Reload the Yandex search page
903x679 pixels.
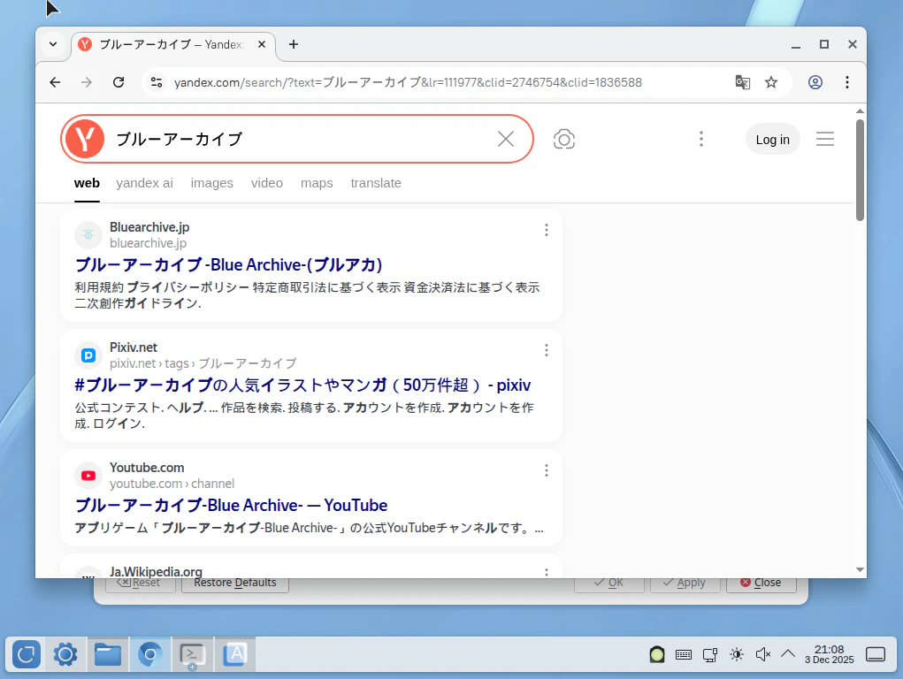119,82
